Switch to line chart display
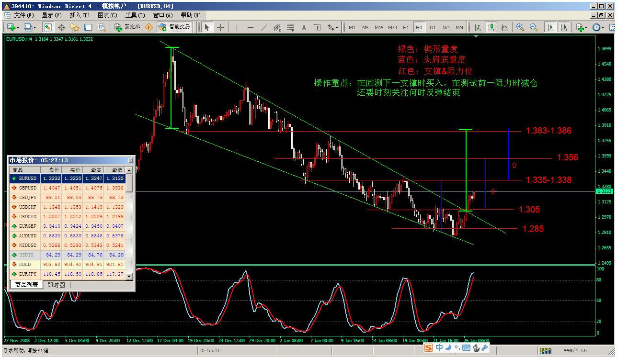This screenshot has width=617, height=357. (x=504, y=27)
